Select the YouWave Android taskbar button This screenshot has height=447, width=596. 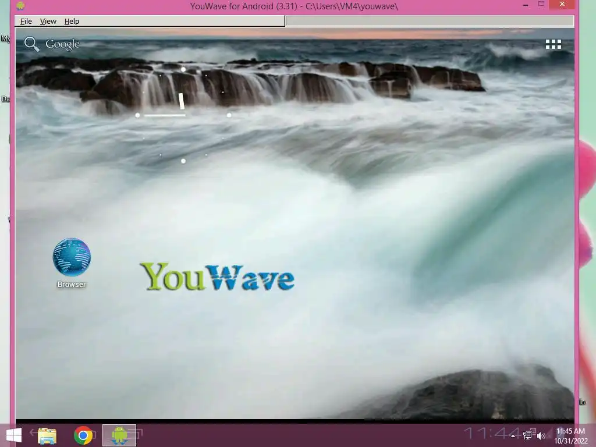click(119, 435)
